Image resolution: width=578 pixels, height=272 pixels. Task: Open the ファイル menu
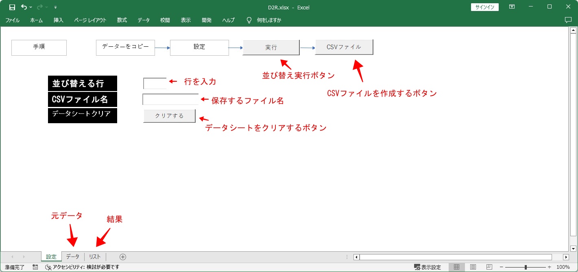(x=12, y=20)
